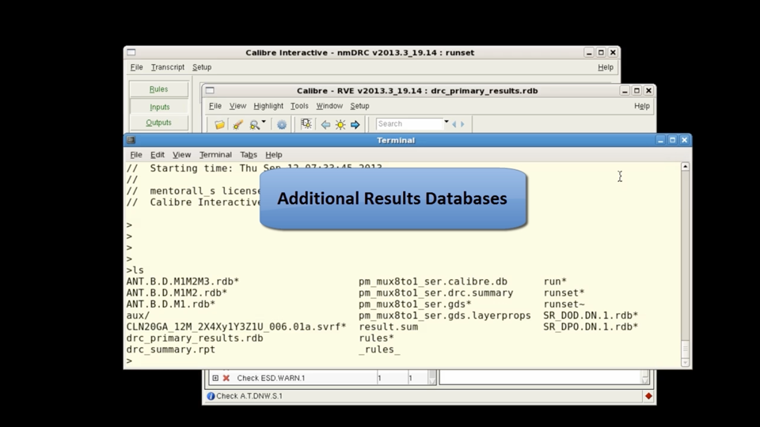The width and height of the screenshot is (760, 427).
Task: Open View menu in Terminal window
Action: click(182, 155)
